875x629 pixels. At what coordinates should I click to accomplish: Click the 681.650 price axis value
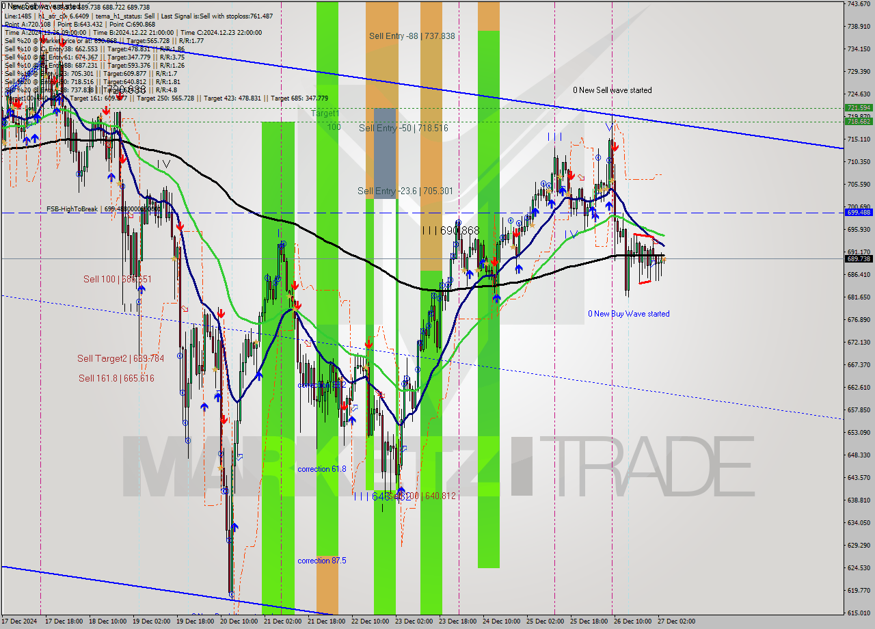tap(859, 297)
